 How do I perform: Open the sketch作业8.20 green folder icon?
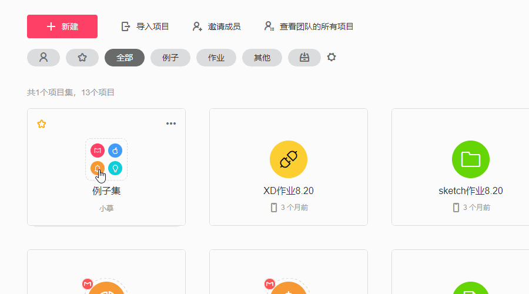point(471,159)
